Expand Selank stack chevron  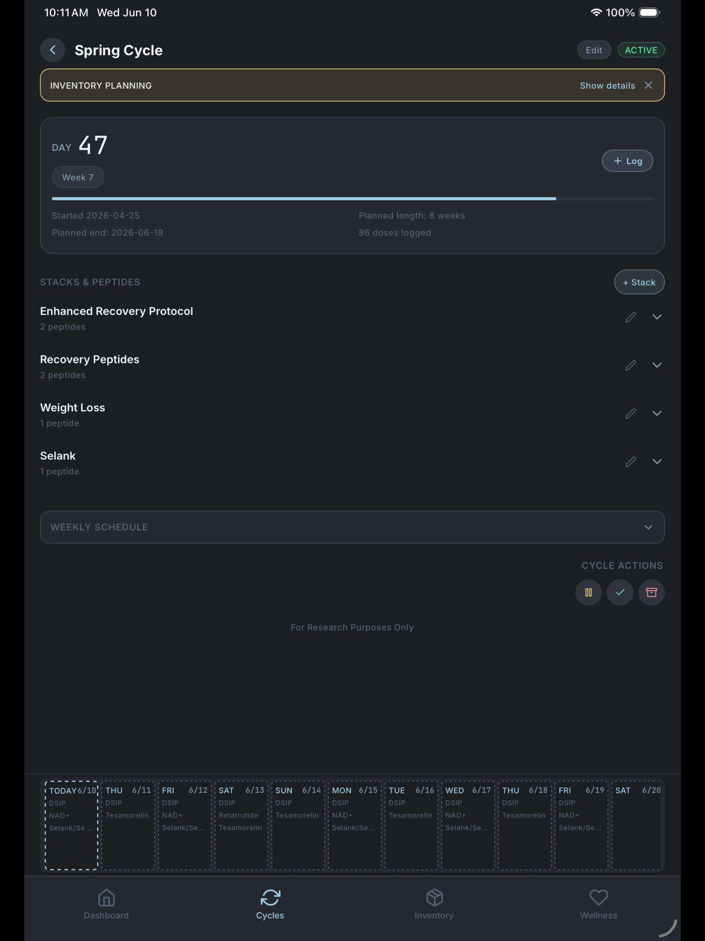pyautogui.click(x=657, y=462)
